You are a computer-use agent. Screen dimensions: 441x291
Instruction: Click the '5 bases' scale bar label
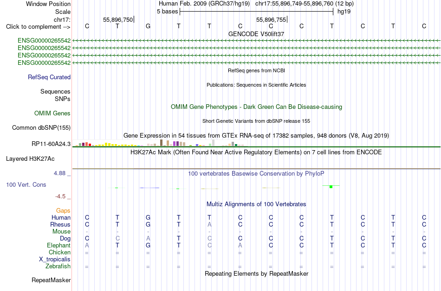[167, 12]
